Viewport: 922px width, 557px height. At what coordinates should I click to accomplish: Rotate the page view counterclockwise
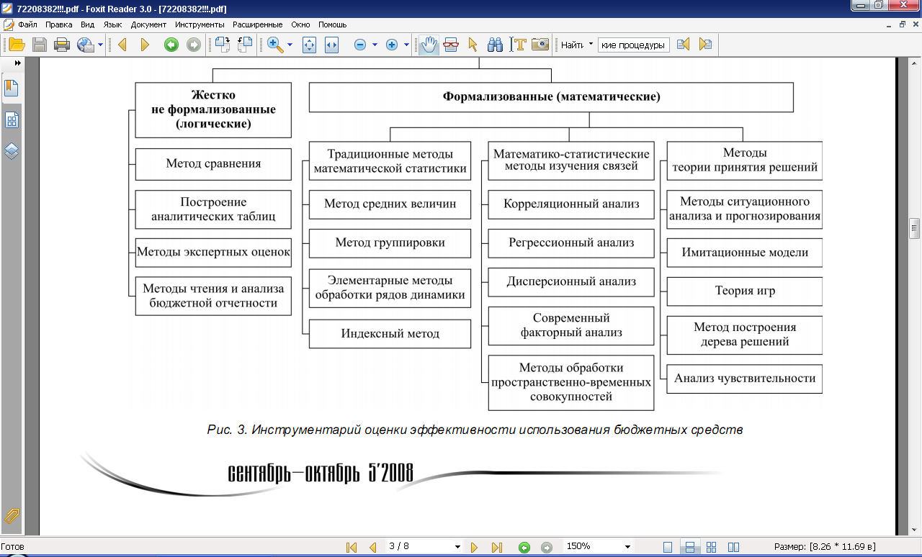click(x=245, y=45)
